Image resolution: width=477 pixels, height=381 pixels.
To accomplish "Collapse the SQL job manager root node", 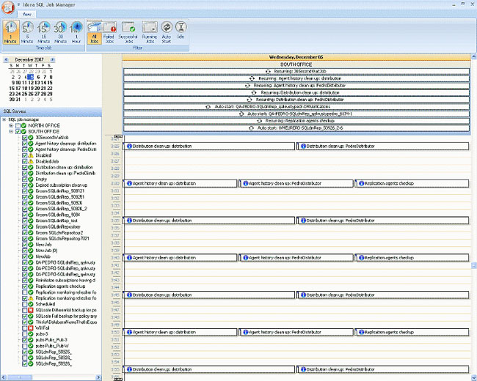I will [4, 119].
